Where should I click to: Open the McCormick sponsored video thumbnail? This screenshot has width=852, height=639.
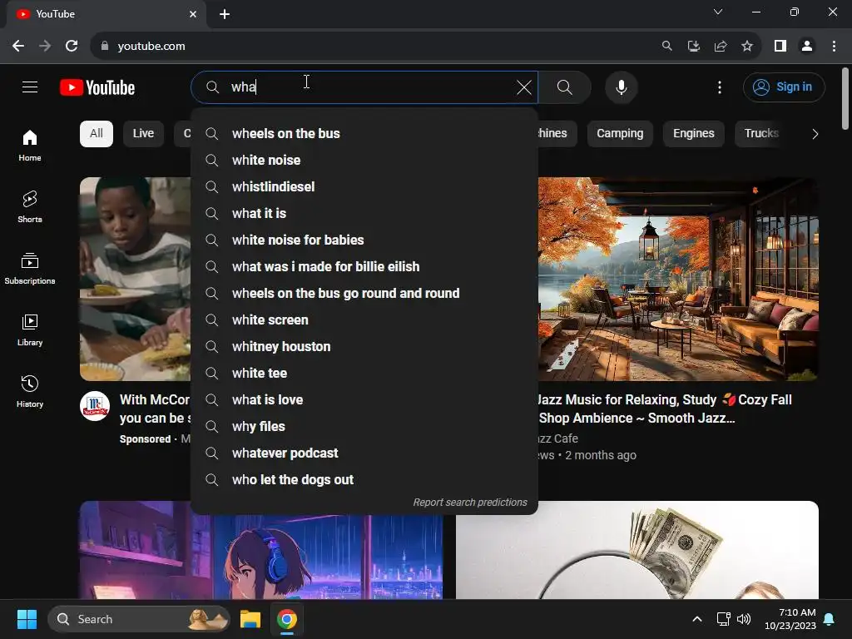(x=136, y=279)
